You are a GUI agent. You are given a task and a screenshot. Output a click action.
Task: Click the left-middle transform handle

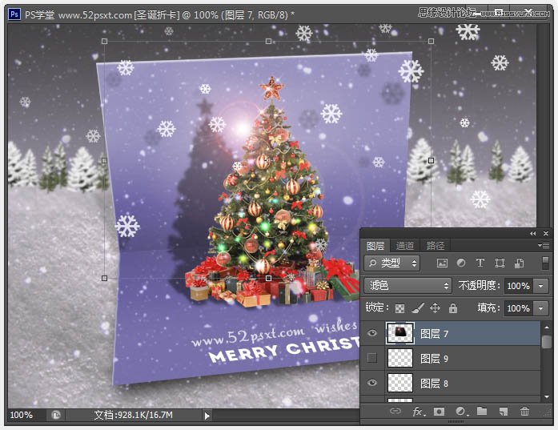[104, 160]
